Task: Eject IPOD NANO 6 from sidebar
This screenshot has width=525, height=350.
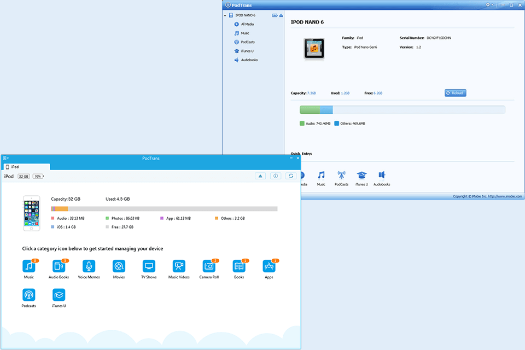Action: (x=281, y=15)
